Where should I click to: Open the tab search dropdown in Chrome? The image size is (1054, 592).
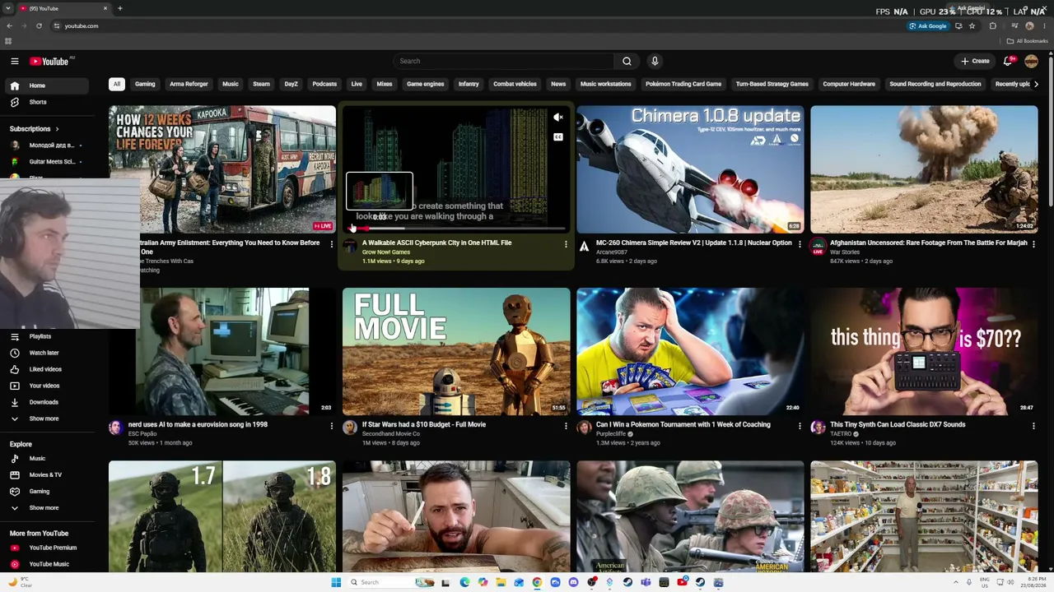coord(8,8)
